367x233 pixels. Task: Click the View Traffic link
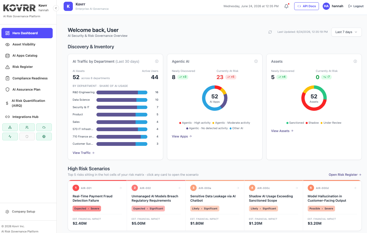pos(83,153)
